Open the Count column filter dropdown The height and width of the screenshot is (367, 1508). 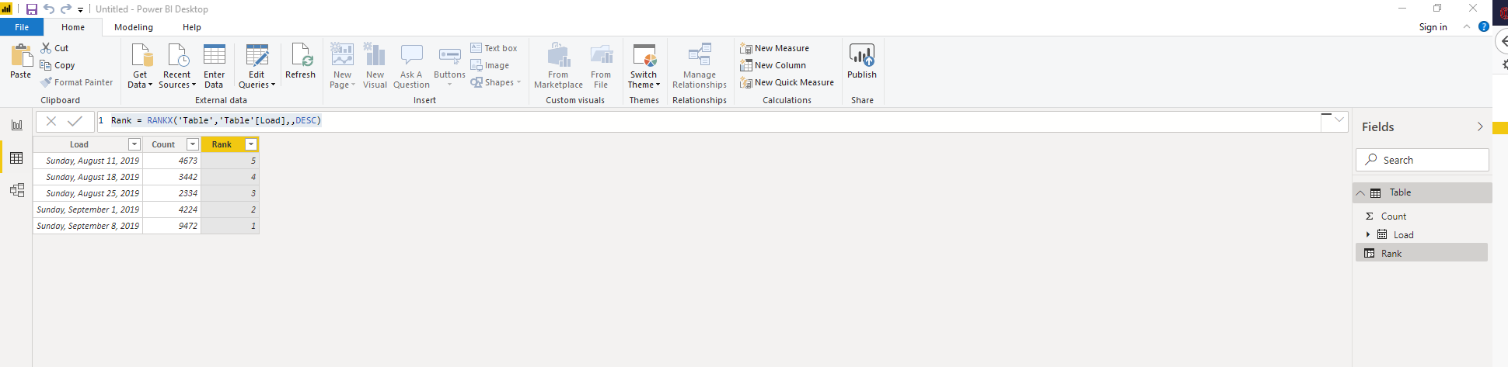pyautogui.click(x=193, y=144)
